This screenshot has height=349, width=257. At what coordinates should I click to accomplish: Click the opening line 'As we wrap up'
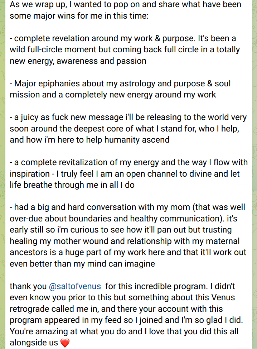(36, 5)
